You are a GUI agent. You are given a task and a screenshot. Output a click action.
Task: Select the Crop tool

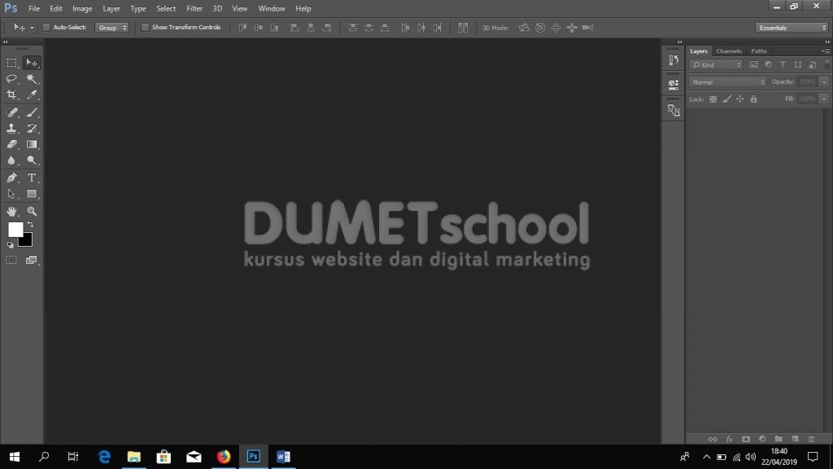click(11, 94)
